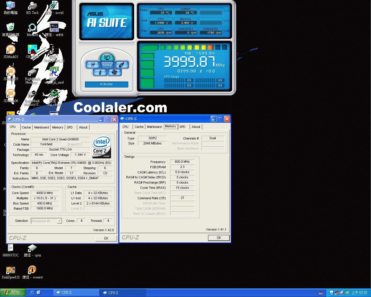Click the taskbar clock showing 03:50
Image resolution: width=371 pixels, height=297 pixels.
(x=359, y=293)
